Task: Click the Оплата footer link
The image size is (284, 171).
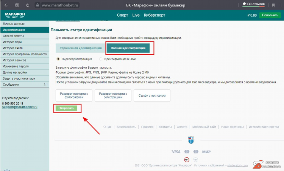Action: pos(182,127)
